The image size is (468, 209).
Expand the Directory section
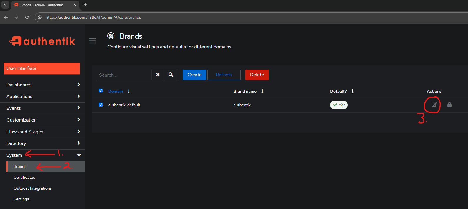tap(42, 143)
